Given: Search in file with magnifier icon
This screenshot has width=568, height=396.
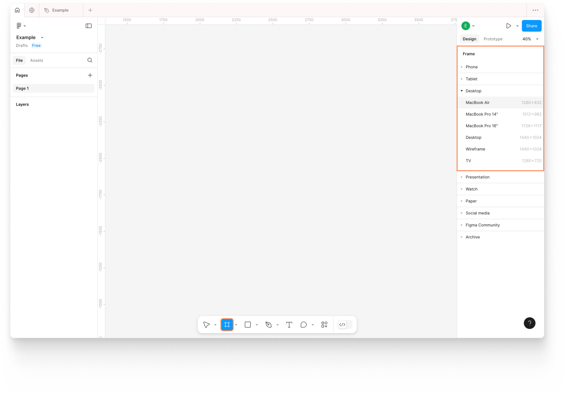Looking at the screenshot, I should pos(90,60).
